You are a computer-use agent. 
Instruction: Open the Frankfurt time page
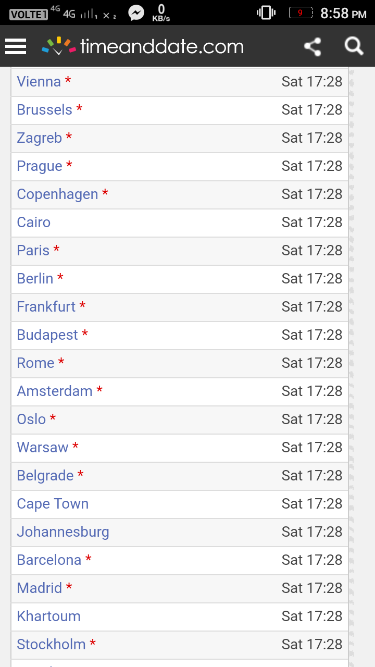(x=46, y=306)
